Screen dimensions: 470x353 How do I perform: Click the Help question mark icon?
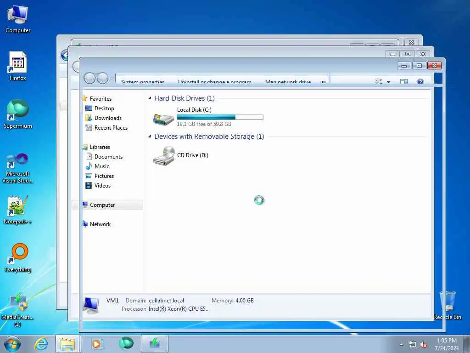click(x=420, y=82)
